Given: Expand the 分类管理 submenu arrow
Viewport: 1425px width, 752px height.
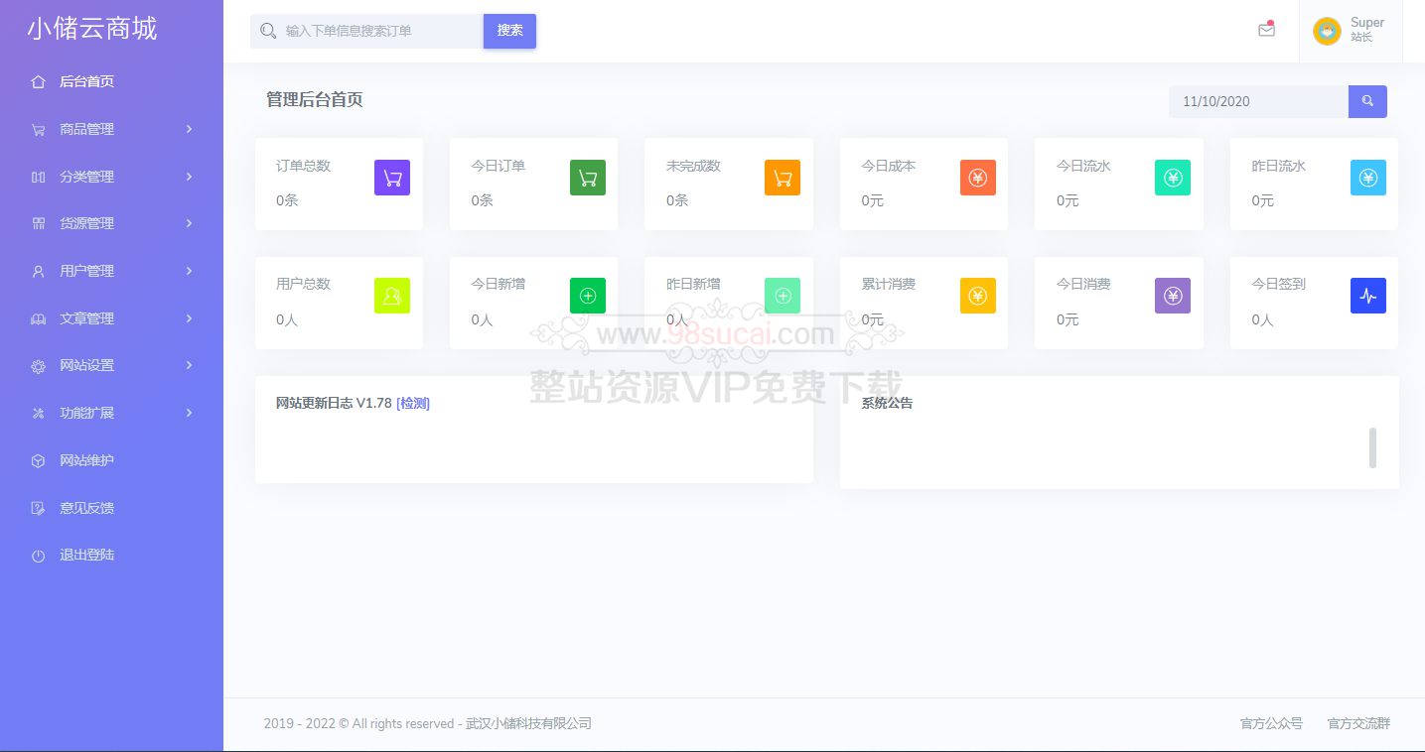Looking at the screenshot, I should (189, 177).
